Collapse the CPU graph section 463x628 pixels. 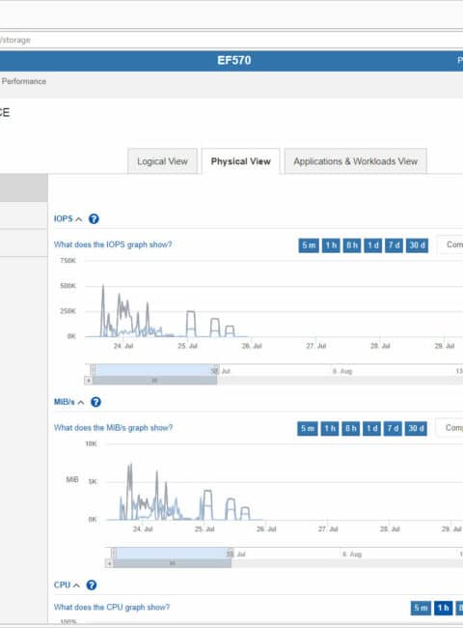pos(76,585)
